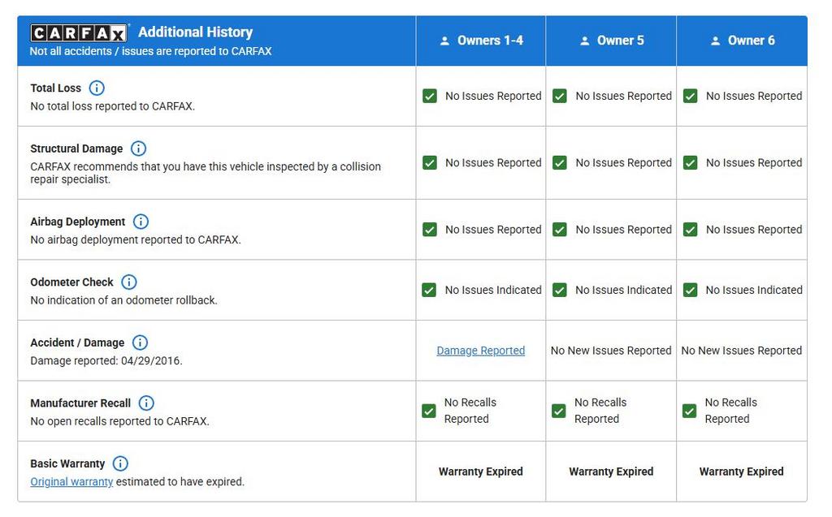Click the CARFAX logo in header
This screenshot has height=517, width=832.
coord(80,33)
